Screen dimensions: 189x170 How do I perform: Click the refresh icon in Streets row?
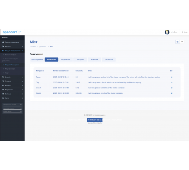coord(172,93)
